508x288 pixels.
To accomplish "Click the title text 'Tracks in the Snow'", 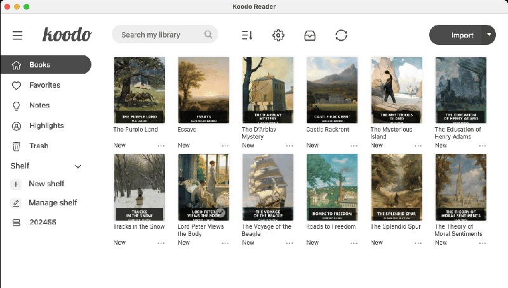I will tap(139, 226).
